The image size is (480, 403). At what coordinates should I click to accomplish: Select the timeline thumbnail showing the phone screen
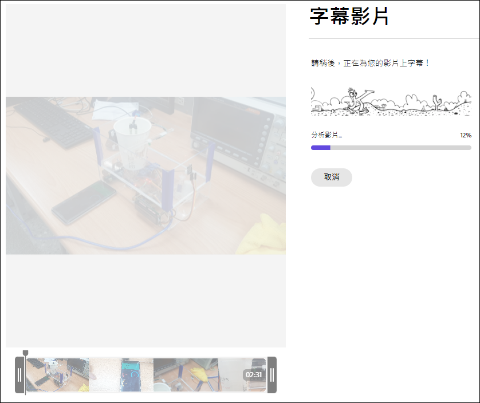point(121,375)
